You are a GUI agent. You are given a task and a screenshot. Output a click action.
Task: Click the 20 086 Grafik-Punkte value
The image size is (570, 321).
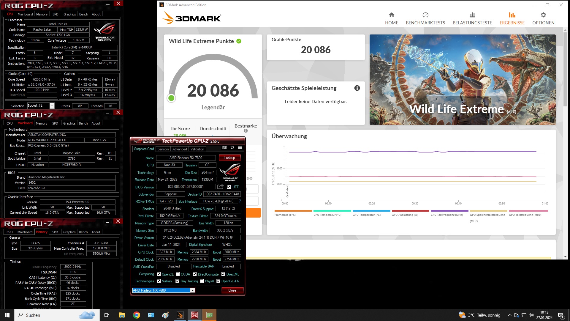point(316,50)
